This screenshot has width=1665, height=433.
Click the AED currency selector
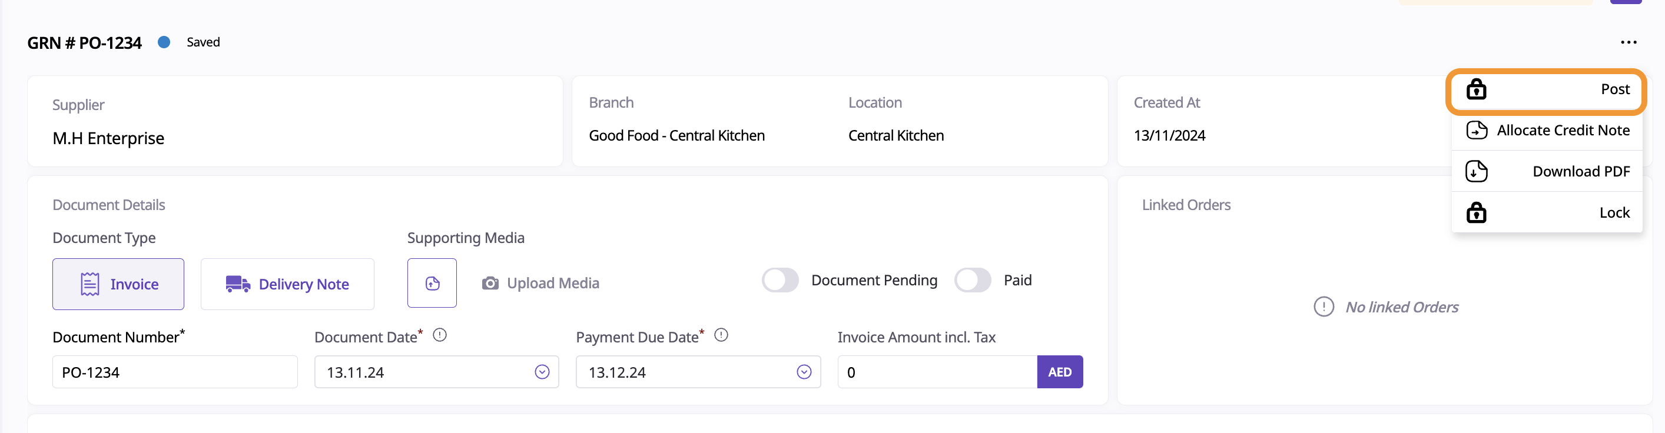point(1059,372)
